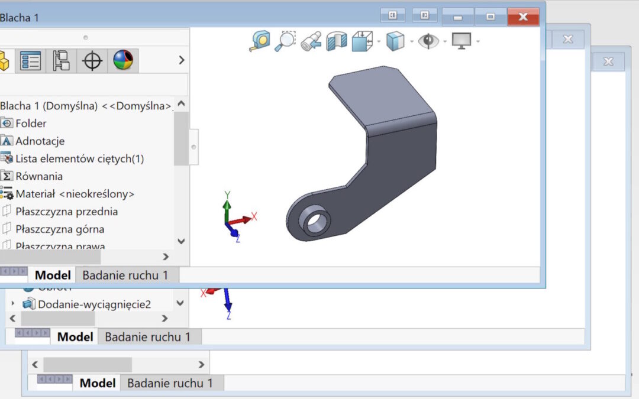Click the Previous View icon

coord(311,41)
